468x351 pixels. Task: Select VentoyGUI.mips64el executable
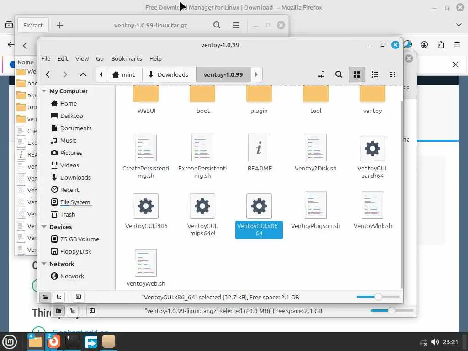pos(202,214)
